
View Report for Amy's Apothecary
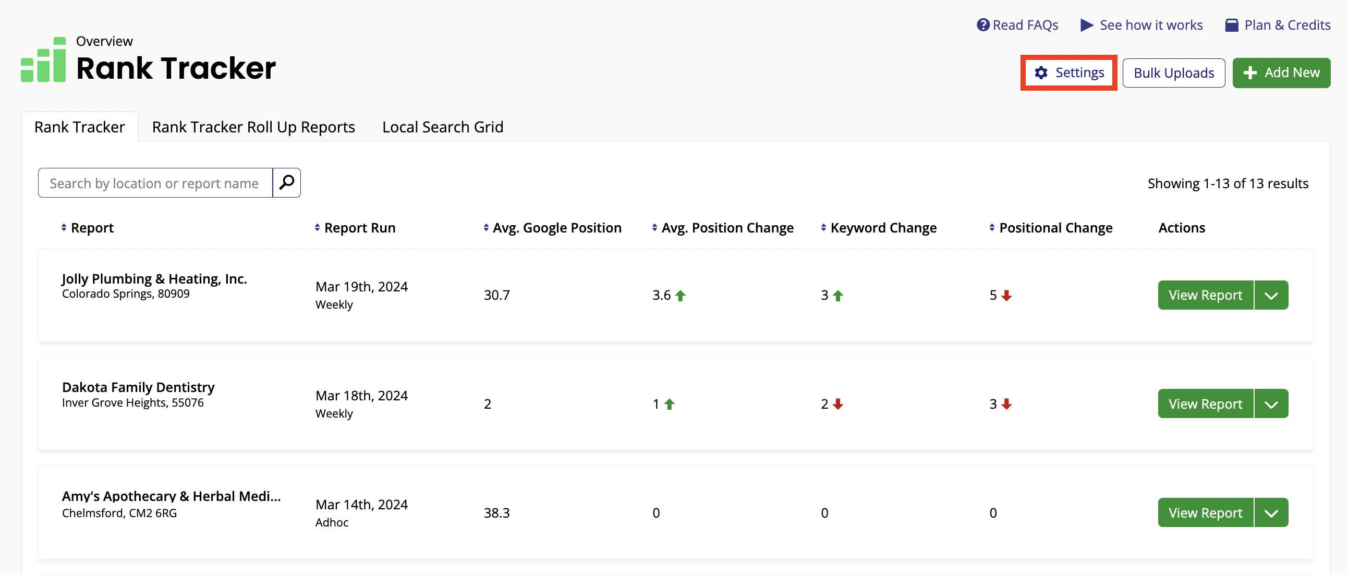click(x=1206, y=513)
